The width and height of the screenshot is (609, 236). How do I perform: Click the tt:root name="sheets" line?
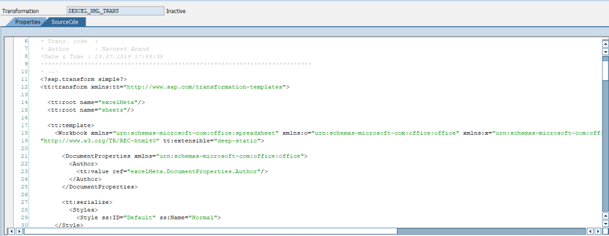(91, 110)
